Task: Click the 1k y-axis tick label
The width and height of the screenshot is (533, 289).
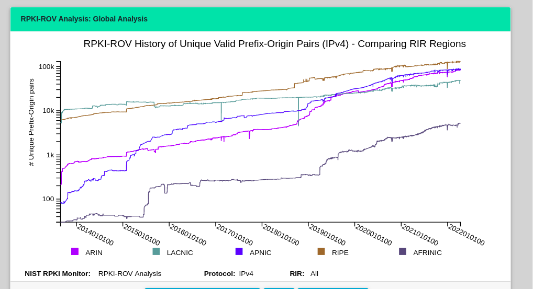Action: pos(50,155)
